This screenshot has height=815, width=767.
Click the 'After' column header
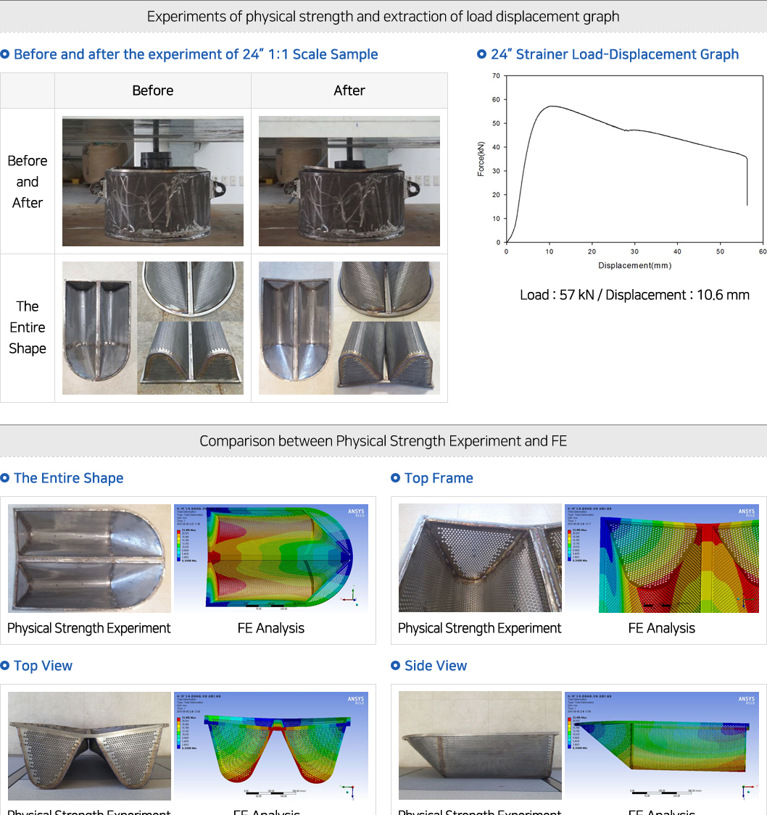(x=349, y=91)
